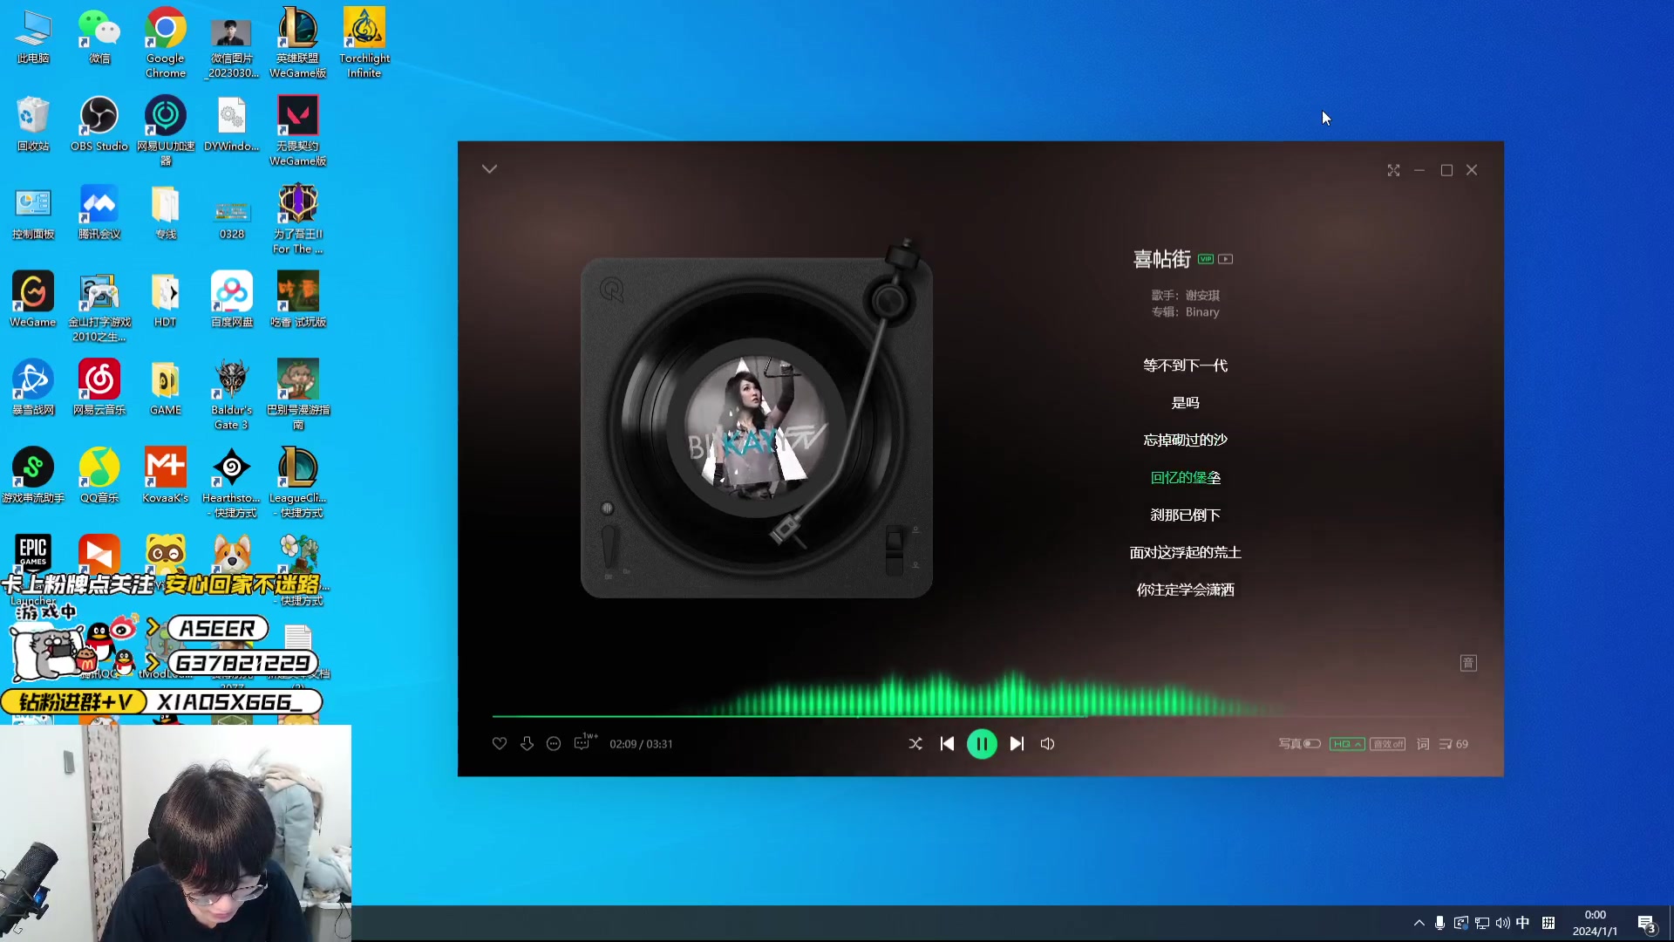This screenshot has width=1674, height=942.
Task: Like the song with the heart icon
Action: [x=500, y=744]
